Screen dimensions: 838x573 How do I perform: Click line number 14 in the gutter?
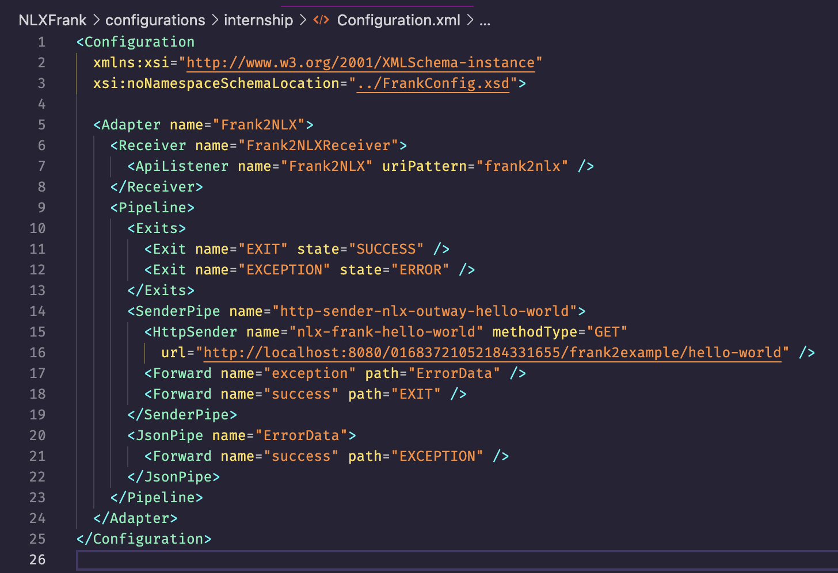(x=37, y=311)
